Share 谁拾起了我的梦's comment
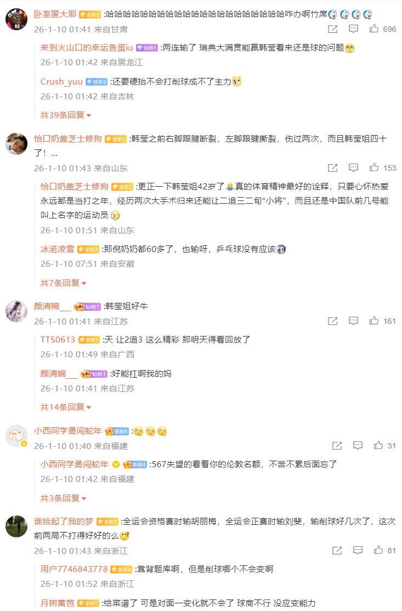Image resolution: width=402 pixels, height=611 pixels. [x=337, y=550]
